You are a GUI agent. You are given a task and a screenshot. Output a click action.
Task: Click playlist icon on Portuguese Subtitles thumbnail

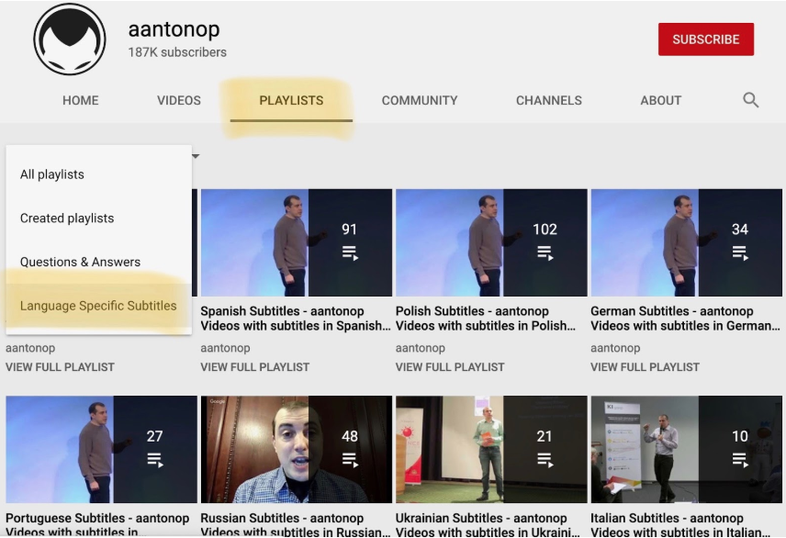155,460
